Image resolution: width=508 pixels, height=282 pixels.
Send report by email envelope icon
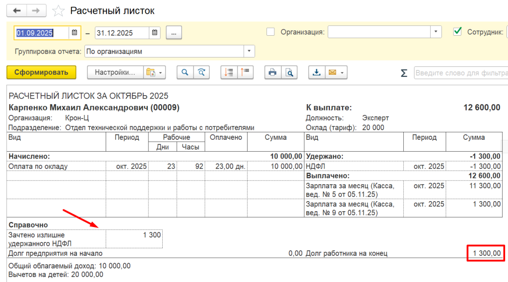[x=332, y=72]
